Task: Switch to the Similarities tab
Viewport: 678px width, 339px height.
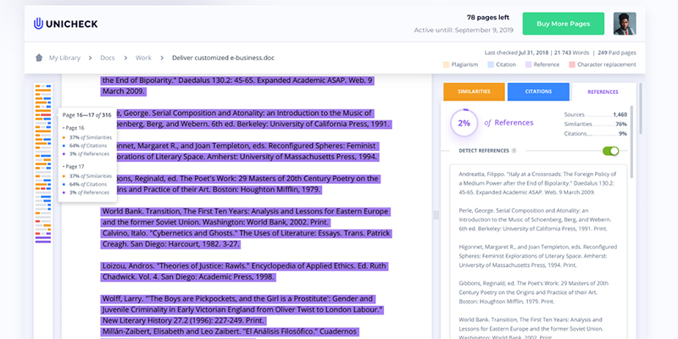Action: [473, 92]
